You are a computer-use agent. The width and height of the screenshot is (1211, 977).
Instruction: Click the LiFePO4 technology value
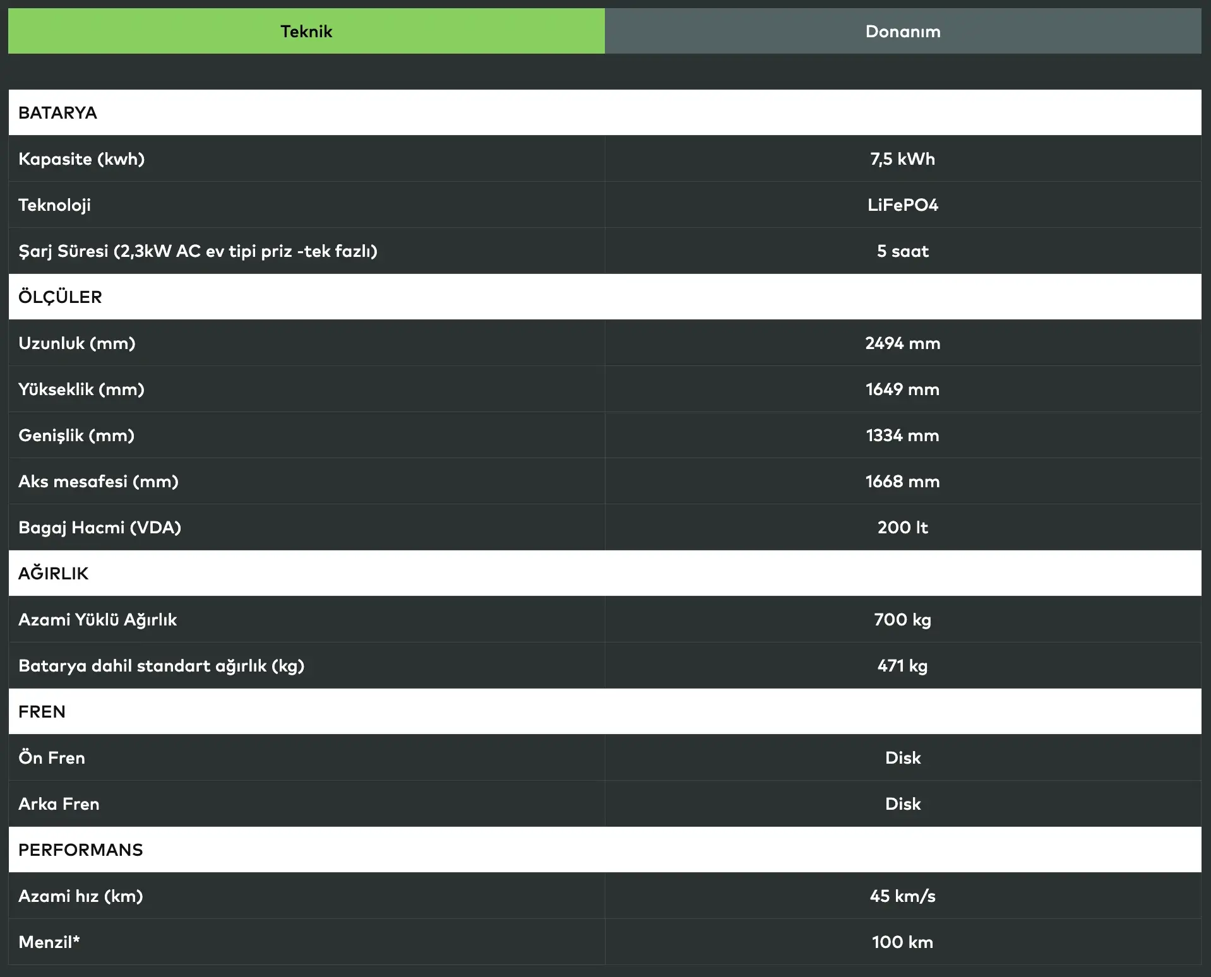point(902,205)
